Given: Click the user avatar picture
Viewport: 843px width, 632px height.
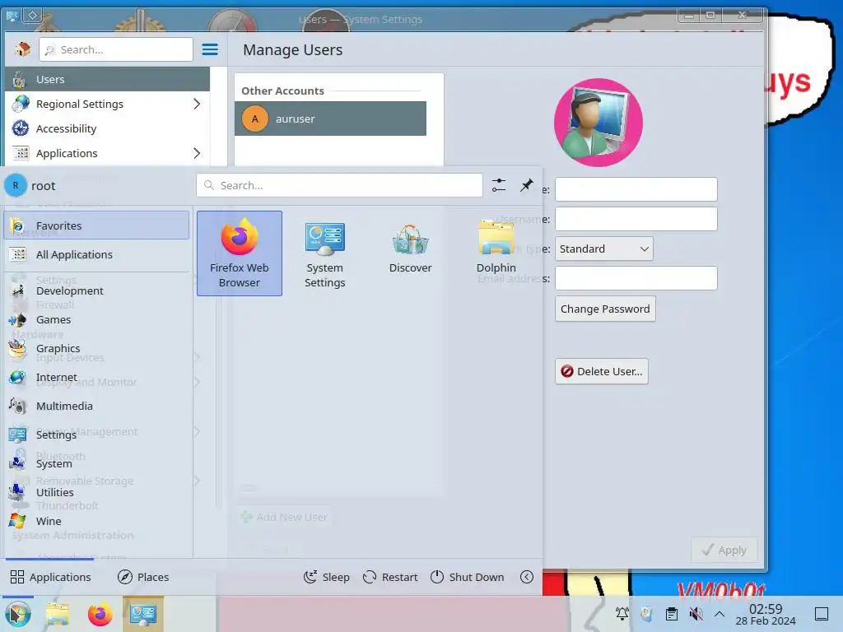Looking at the screenshot, I should point(598,123).
